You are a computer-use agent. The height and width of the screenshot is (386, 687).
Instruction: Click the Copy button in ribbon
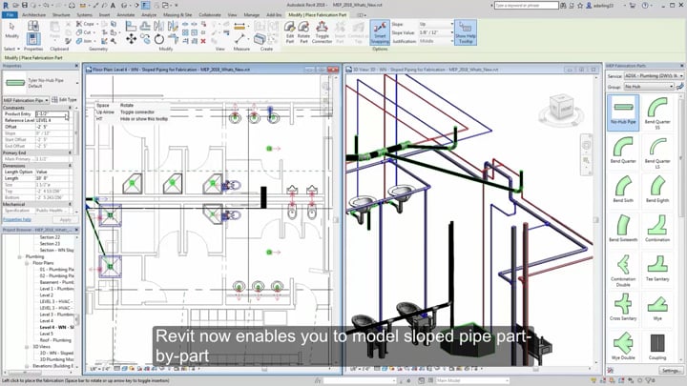tap(86, 24)
